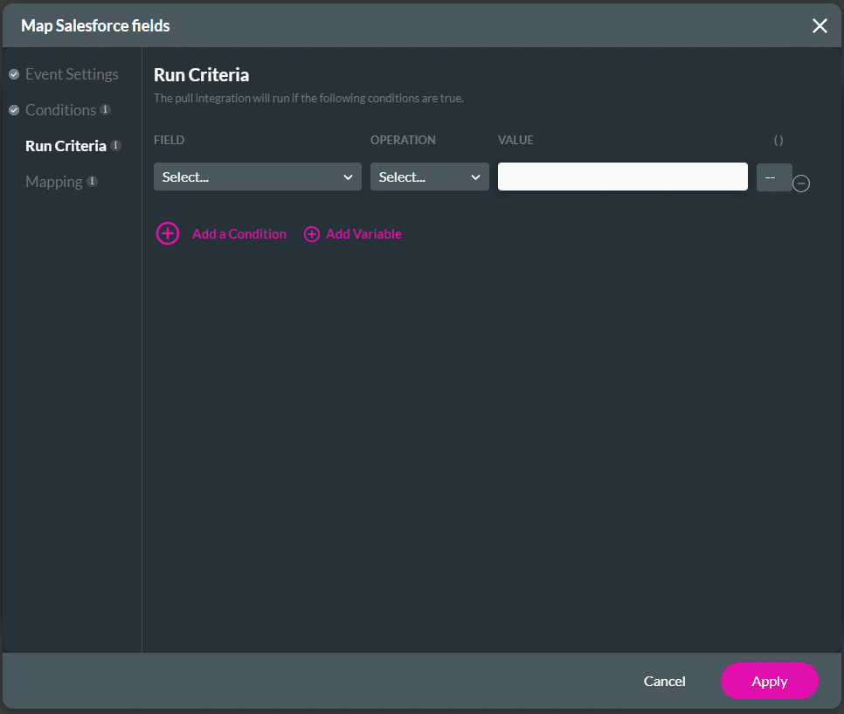This screenshot has width=844, height=714.
Task: Click the Add a Condition plus icon
Action: pyautogui.click(x=167, y=233)
